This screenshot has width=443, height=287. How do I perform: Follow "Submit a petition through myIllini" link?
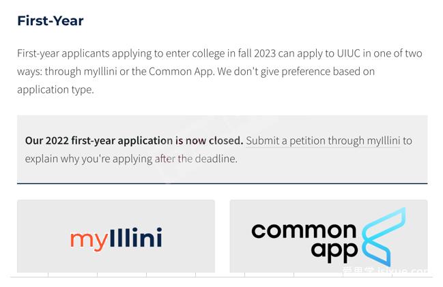(x=323, y=140)
